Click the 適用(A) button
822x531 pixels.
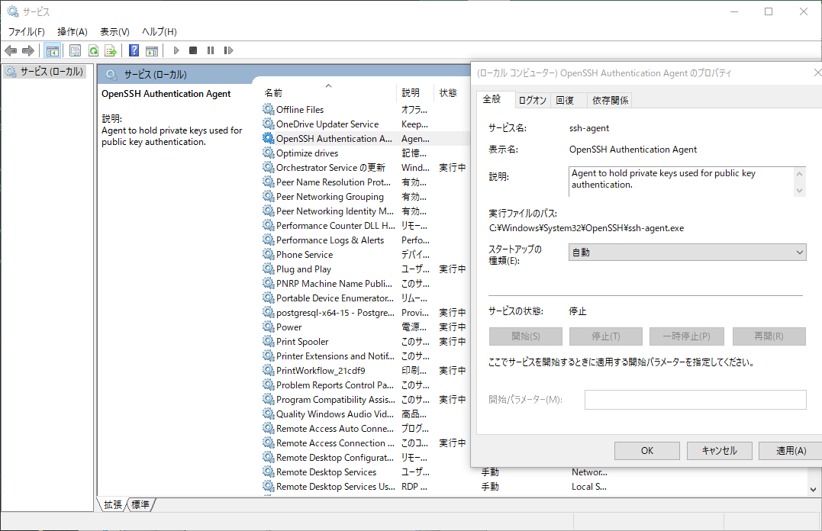coord(789,450)
